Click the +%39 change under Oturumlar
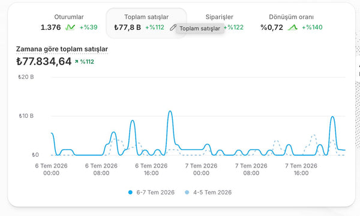This screenshot has height=216, width=360. coord(89,28)
